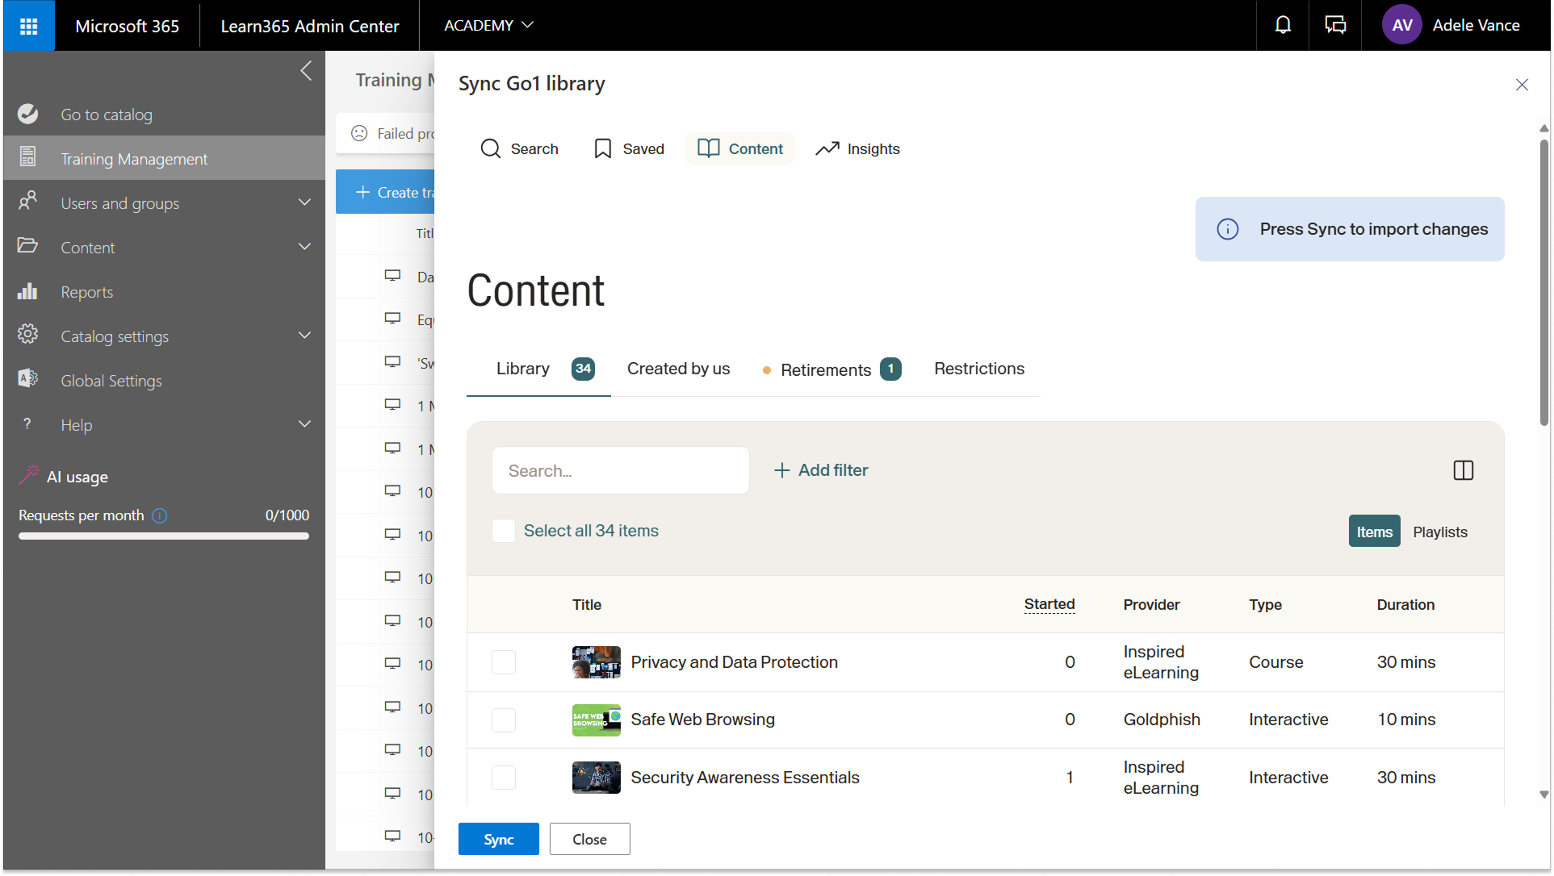The height and width of the screenshot is (876, 1554).
Task: Open the Microsoft 365 app launcher
Action: coord(29,26)
